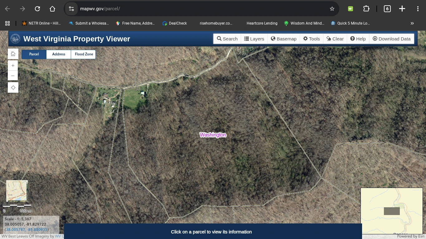
Task: Open the Download Data panel
Action: (x=392, y=39)
